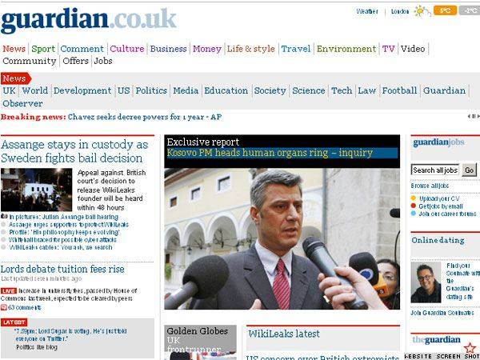The image size is (480, 360).
Task: Select the Education subsection
Action: tap(226, 90)
